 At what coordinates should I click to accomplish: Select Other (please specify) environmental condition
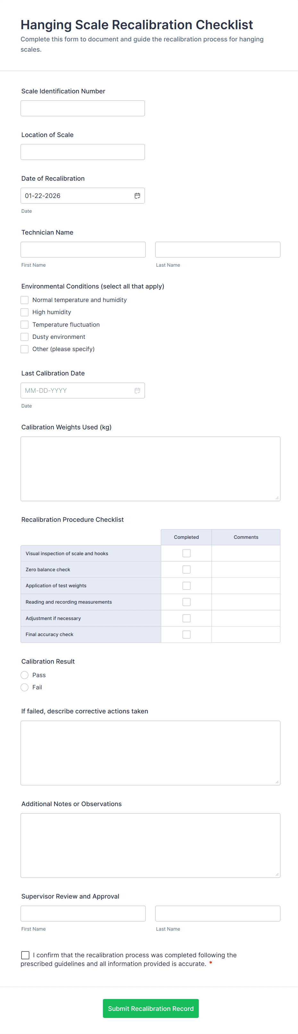click(24, 349)
